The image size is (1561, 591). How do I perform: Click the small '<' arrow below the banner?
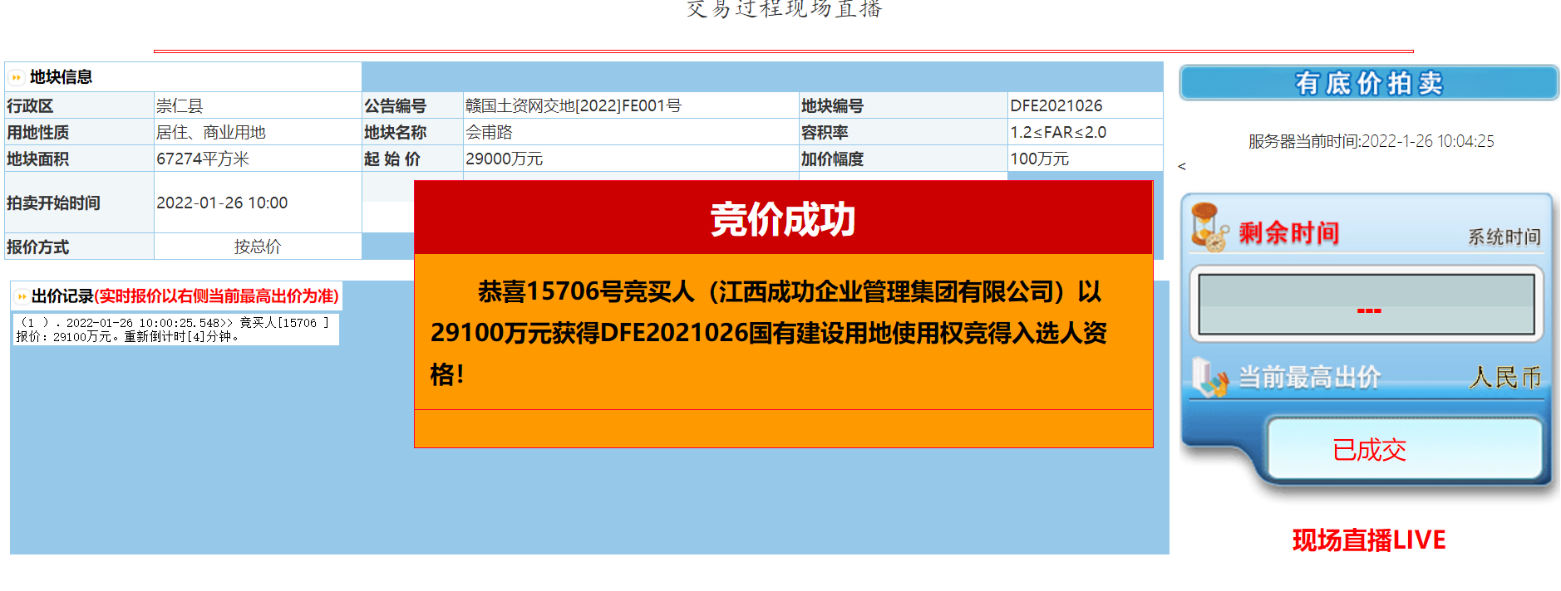click(x=1182, y=167)
